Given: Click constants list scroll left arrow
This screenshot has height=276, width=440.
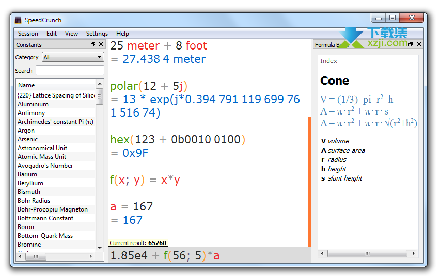Looking at the screenshot, I should 20,256.
